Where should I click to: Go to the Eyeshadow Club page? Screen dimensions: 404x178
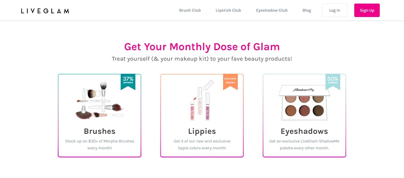tap(272, 10)
